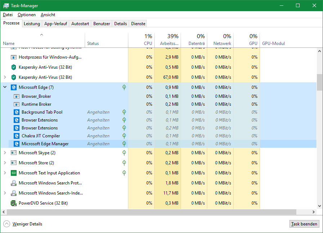
Task: Click the Microsoft Edge Manager icon
Action: tap(17, 144)
